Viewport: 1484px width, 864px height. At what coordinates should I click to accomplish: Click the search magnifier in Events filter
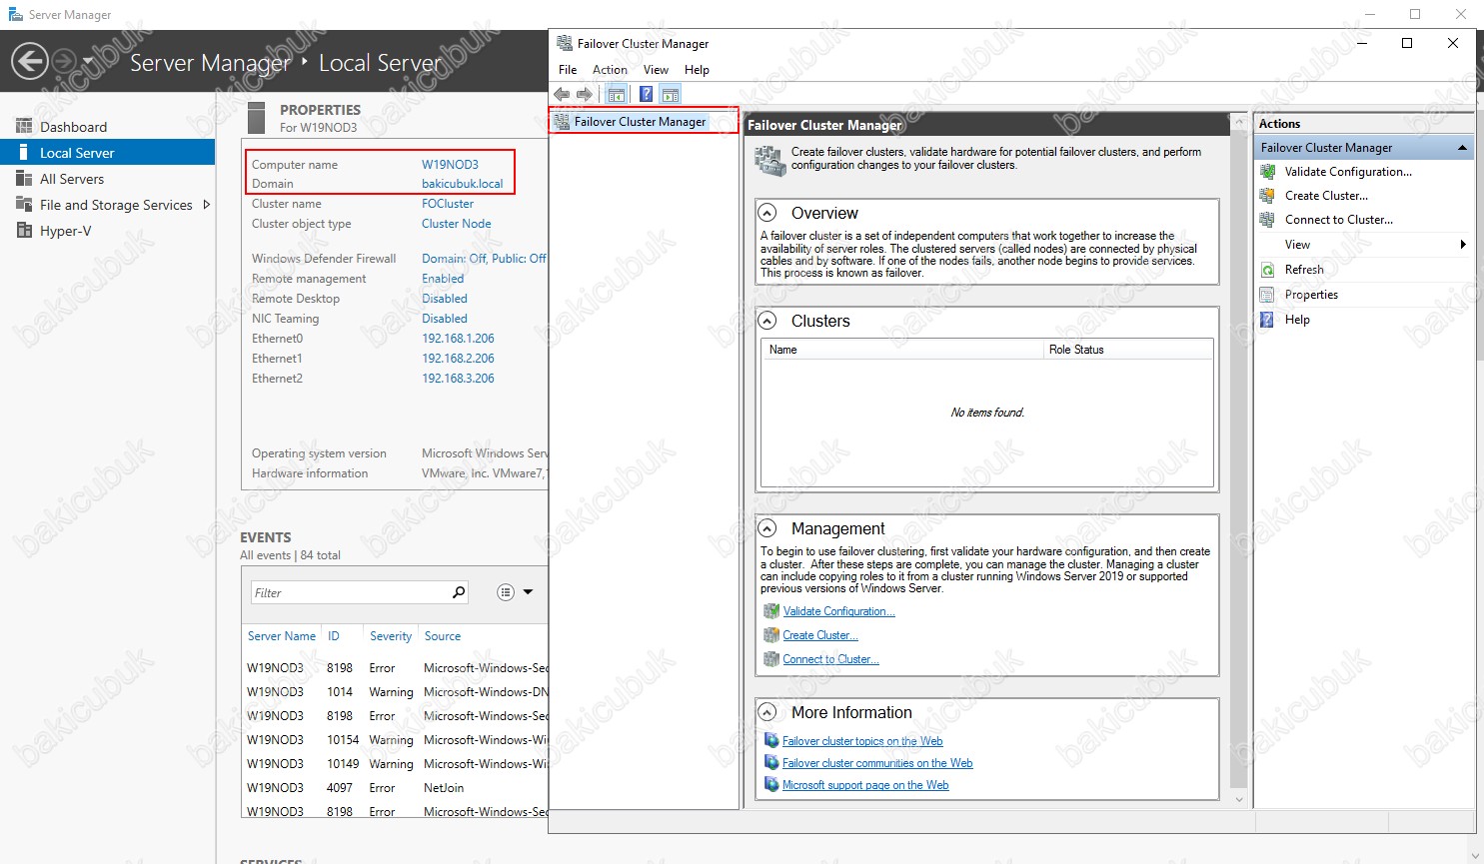[x=459, y=592]
